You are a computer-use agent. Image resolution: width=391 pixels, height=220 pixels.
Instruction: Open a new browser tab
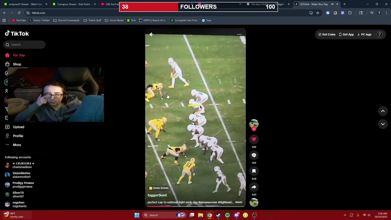(344, 4)
